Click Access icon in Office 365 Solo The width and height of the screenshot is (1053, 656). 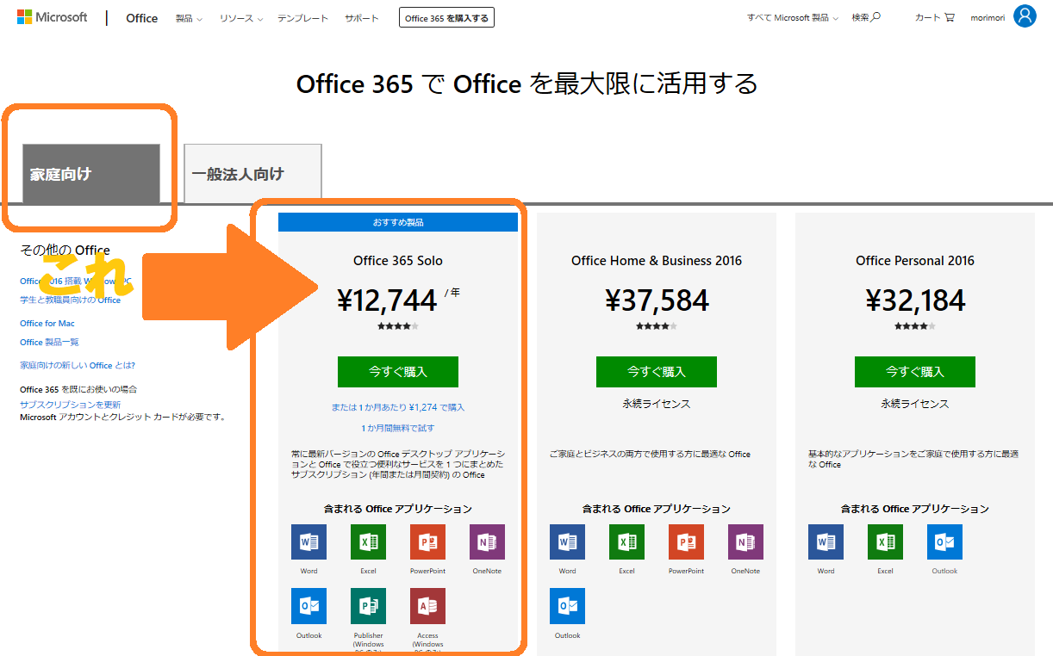coord(427,606)
